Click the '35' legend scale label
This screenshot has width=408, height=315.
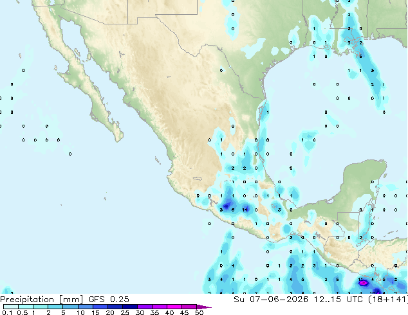coord(154,312)
